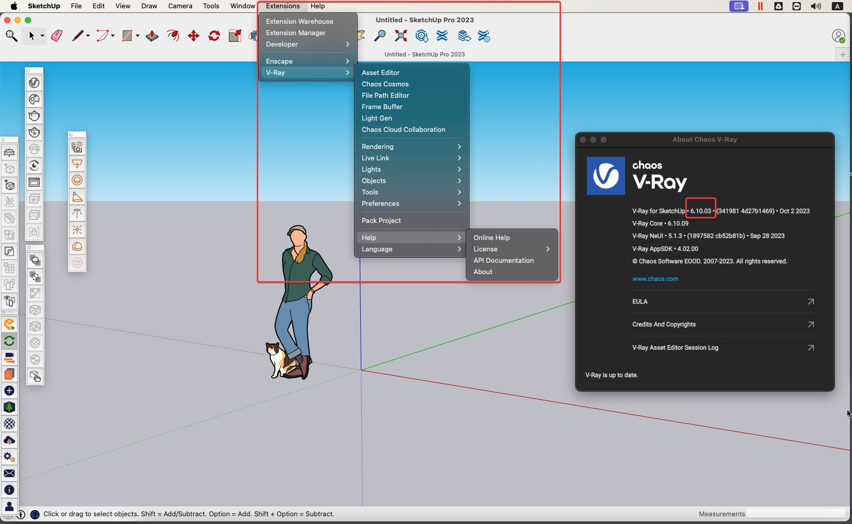852x524 pixels.
Task: Select the Zoom magnifier tool in toolbar
Action: coord(380,36)
